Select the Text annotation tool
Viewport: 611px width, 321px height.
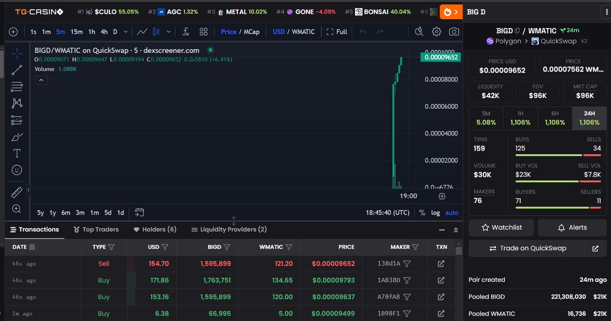[x=16, y=153]
